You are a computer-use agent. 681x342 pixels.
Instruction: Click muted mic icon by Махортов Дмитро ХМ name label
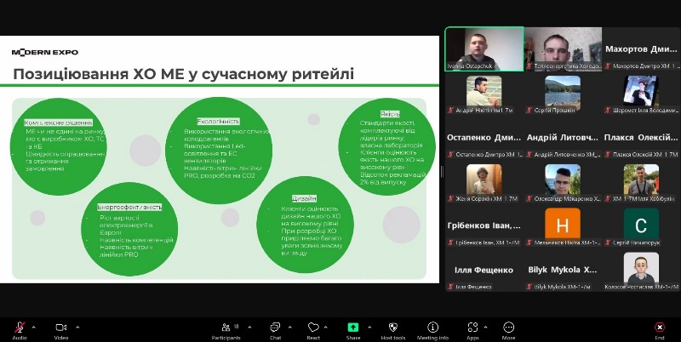[x=608, y=66]
